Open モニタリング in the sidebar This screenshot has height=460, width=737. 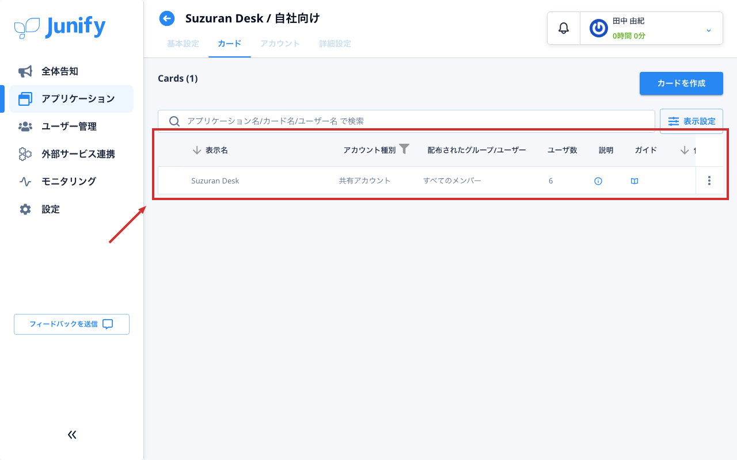71,182
